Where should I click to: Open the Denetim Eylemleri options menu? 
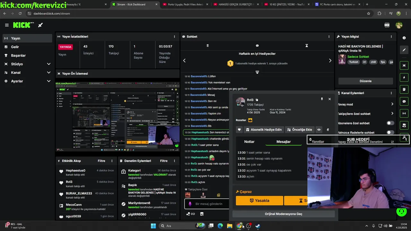coord(174,161)
